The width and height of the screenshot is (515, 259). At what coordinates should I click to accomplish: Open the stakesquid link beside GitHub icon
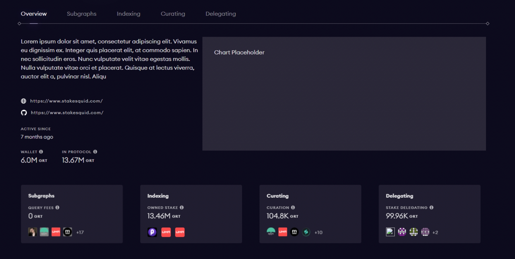[x=67, y=113]
